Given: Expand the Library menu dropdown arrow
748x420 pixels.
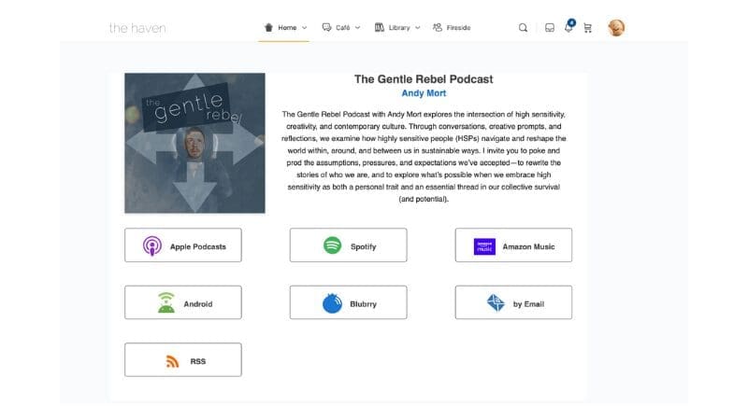Looking at the screenshot, I should pos(417,28).
